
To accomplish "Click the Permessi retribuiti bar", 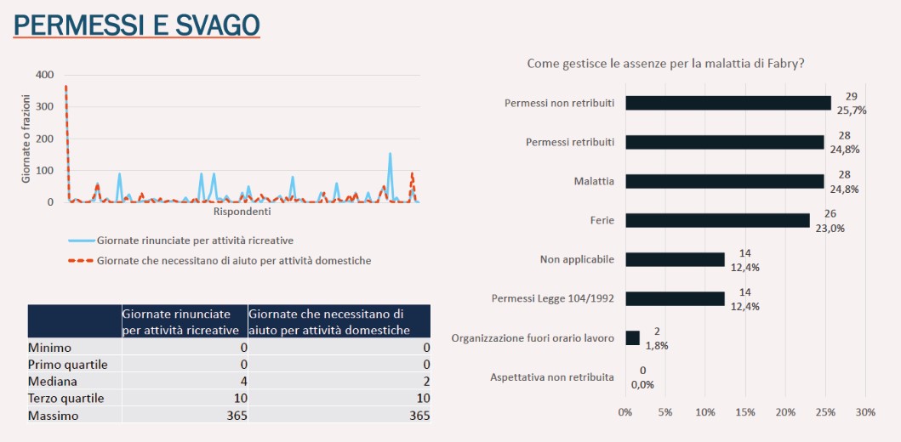I will [725, 142].
